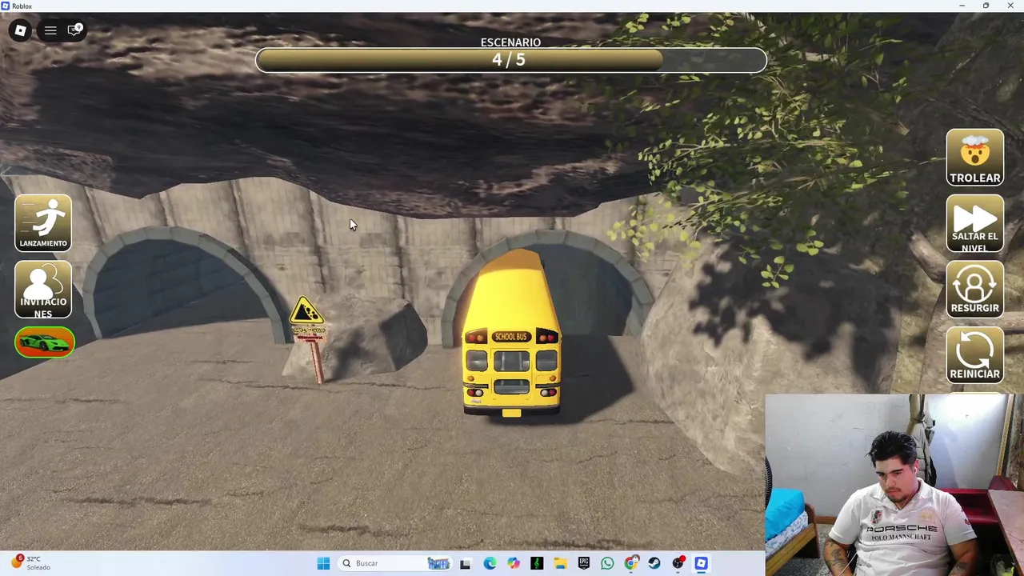This screenshot has width=1024, height=576.
Task: Select the green sports car icon
Action: pyautogui.click(x=44, y=342)
